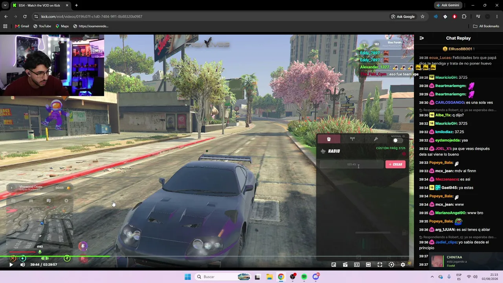Open Maps bookmark

point(62,26)
